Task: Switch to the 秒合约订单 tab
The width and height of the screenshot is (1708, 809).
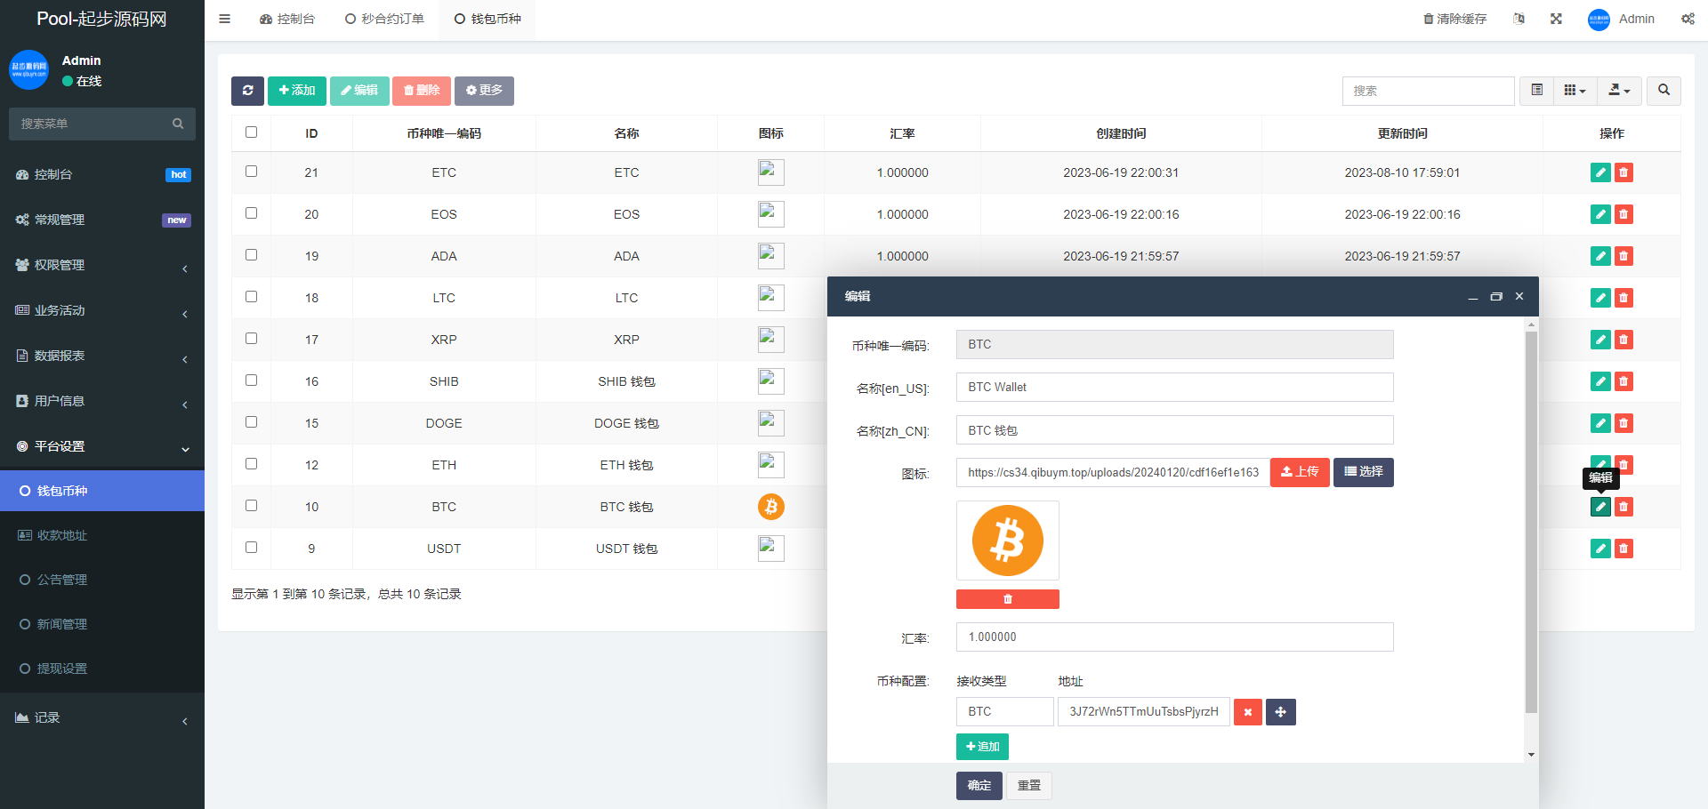Action: click(384, 19)
